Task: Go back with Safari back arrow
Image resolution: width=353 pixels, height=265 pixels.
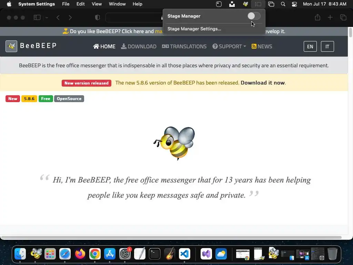Action: coord(58,17)
